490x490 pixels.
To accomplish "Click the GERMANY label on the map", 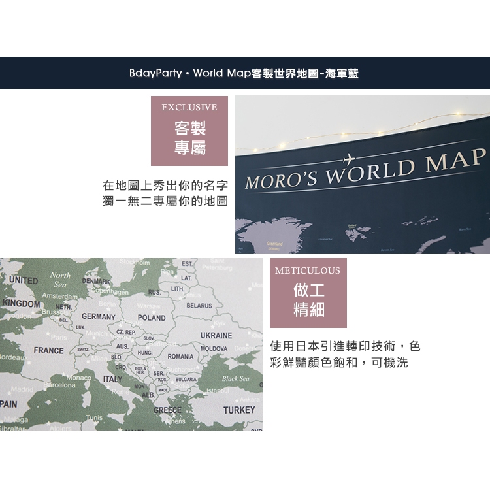I will click(99, 317).
